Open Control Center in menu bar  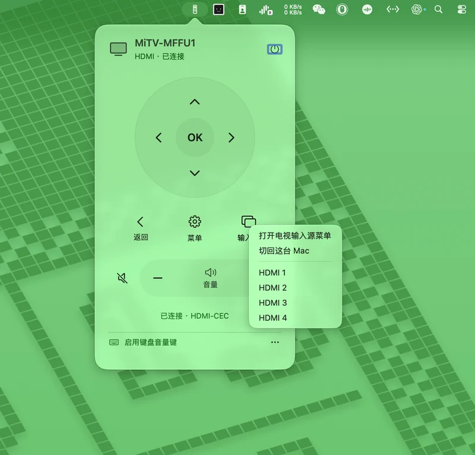[462, 10]
